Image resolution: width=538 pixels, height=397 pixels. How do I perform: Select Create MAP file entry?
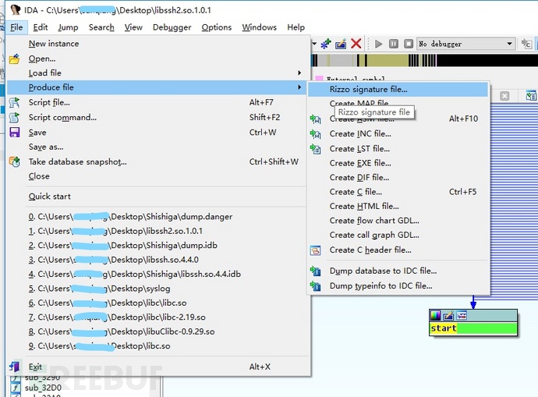[x=398, y=103]
